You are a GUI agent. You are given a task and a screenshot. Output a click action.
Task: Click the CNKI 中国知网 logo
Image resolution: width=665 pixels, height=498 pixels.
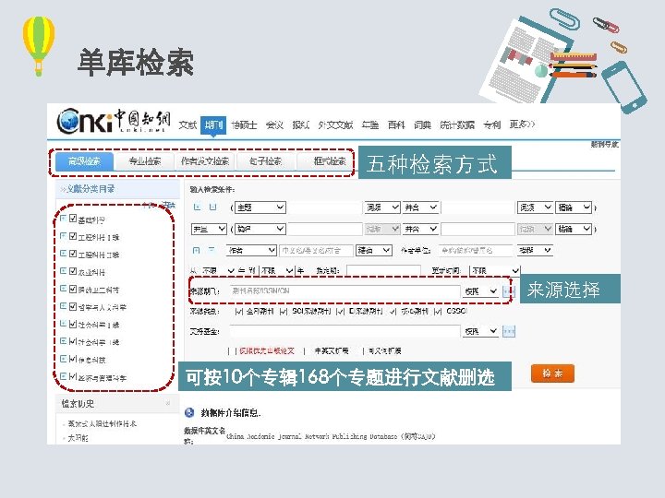pyautogui.click(x=114, y=121)
